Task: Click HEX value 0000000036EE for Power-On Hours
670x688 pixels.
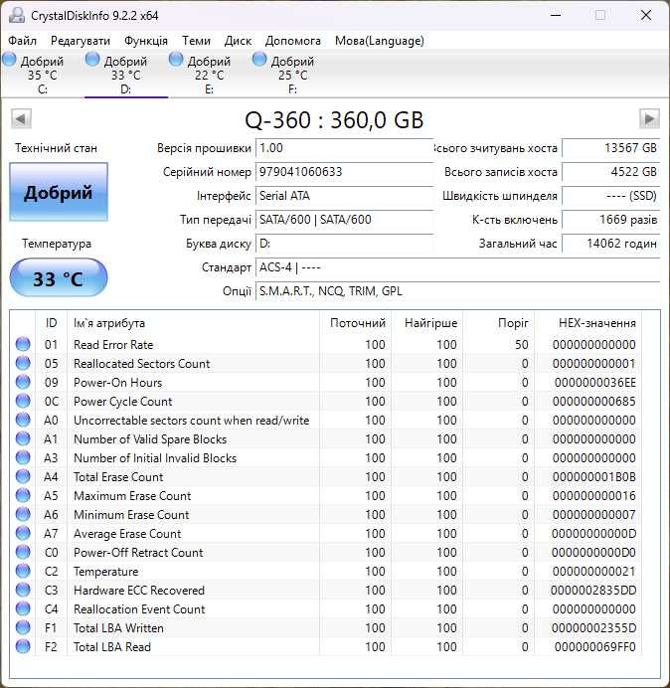Action: 595,382
